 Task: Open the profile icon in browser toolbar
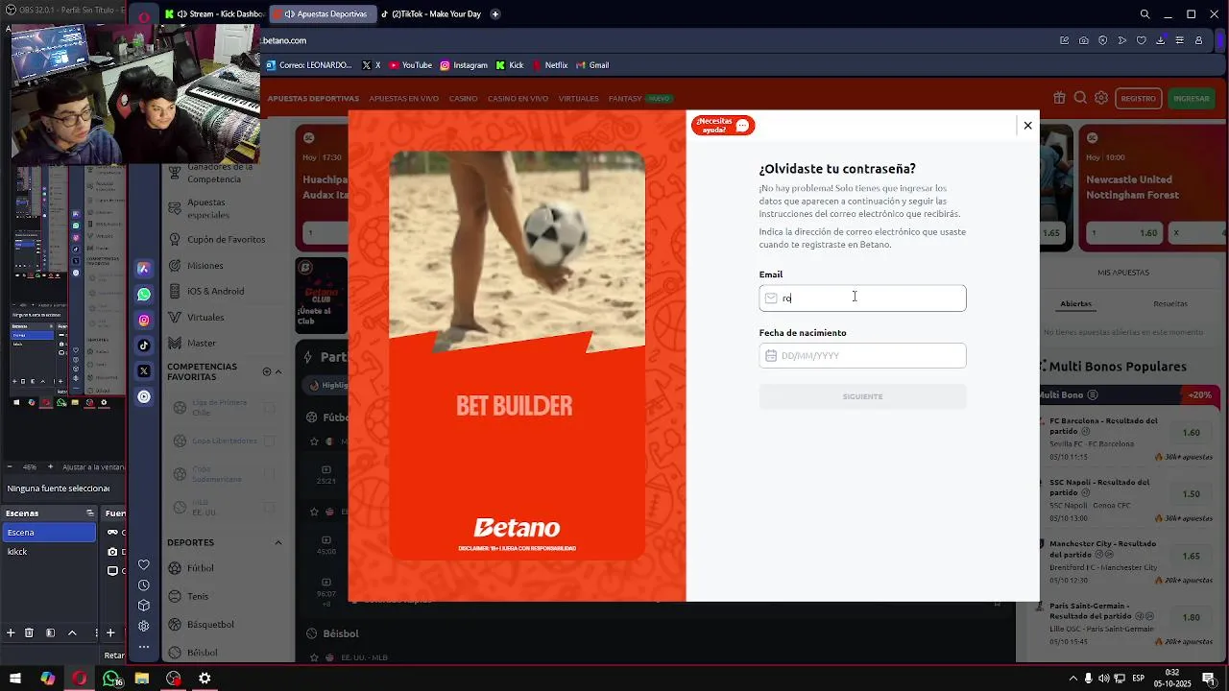[x=1199, y=40]
